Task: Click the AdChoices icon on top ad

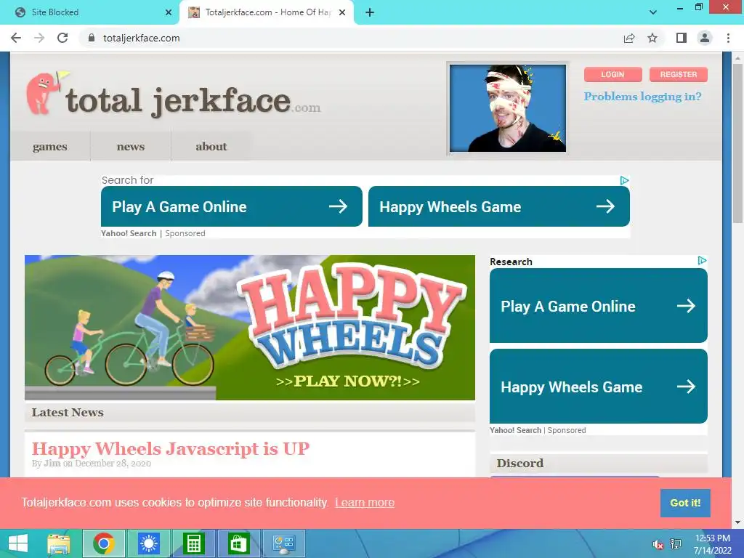Action: (x=624, y=180)
